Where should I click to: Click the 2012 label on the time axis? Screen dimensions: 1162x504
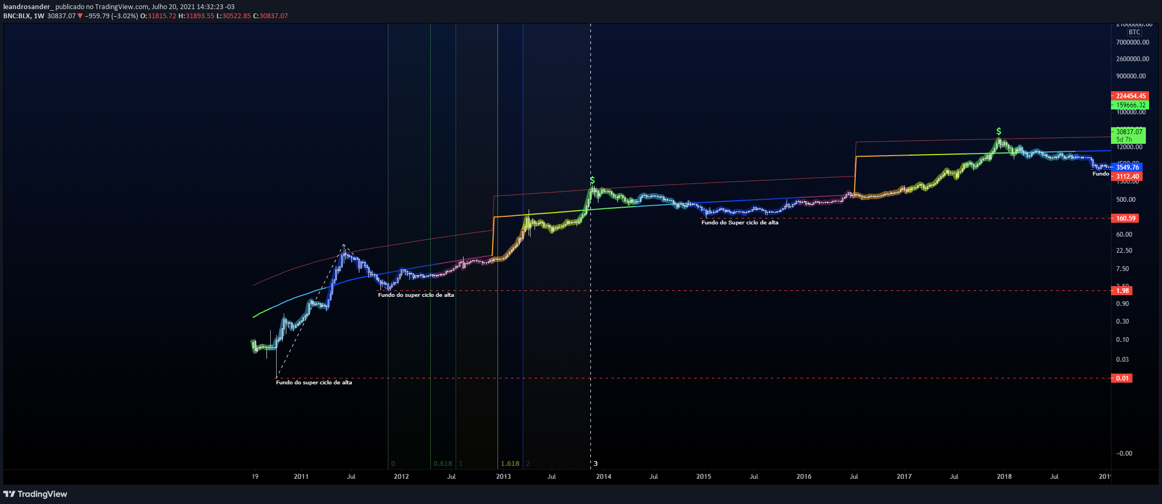point(401,477)
